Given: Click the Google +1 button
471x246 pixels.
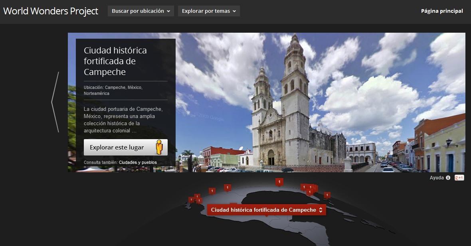Looking at the screenshot, I should point(459,177).
